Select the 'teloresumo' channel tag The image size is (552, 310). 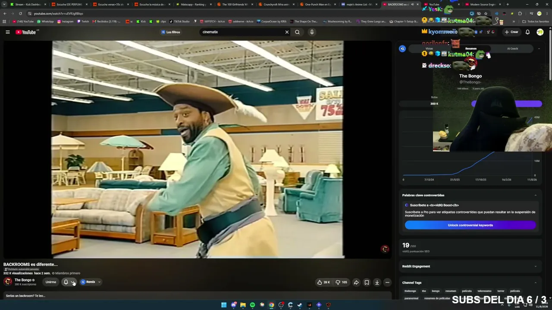click(x=484, y=291)
